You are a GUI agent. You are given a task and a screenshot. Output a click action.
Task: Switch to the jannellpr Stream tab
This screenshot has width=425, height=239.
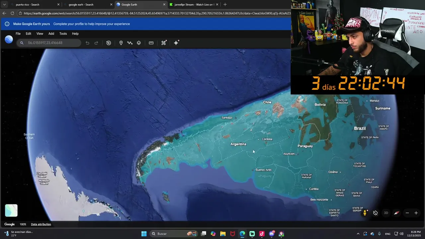pyautogui.click(x=194, y=5)
